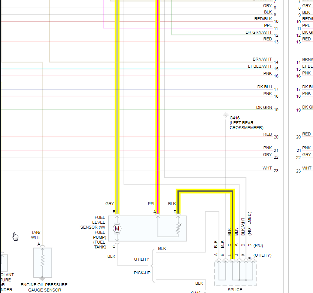Click the FUEL LEVEL SENSOR label text
313x293 pixels.
point(94,232)
